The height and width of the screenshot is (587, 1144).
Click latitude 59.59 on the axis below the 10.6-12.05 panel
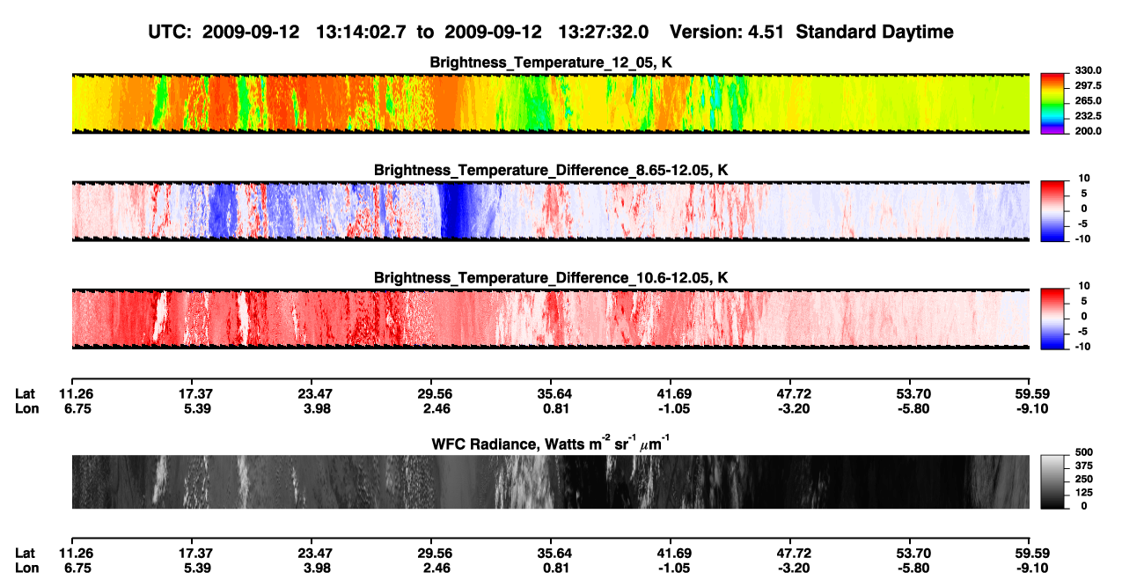[x=1033, y=394]
